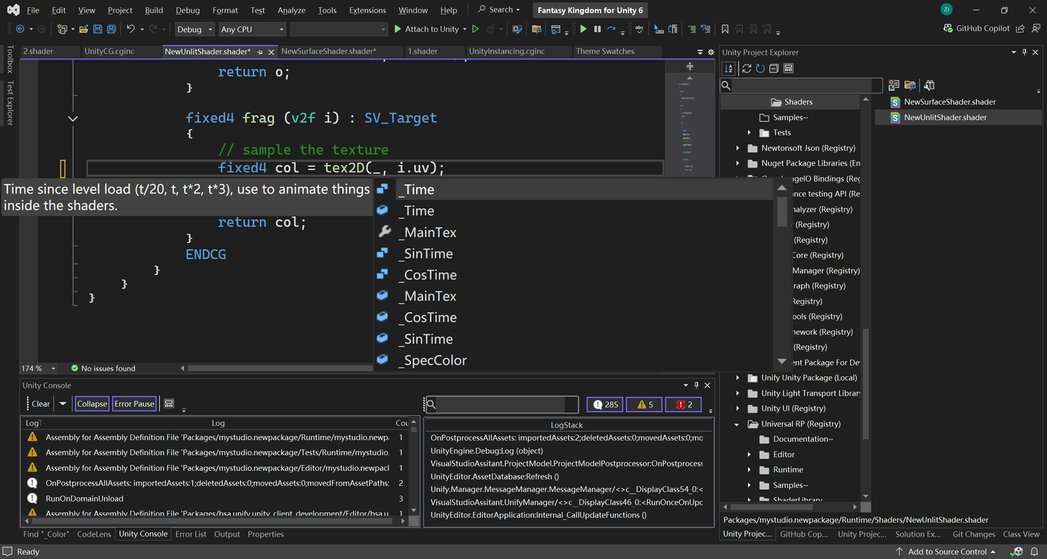The height and width of the screenshot is (559, 1047).
Task: Open GitHub Copilot from the title bar
Action: pos(976,29)
